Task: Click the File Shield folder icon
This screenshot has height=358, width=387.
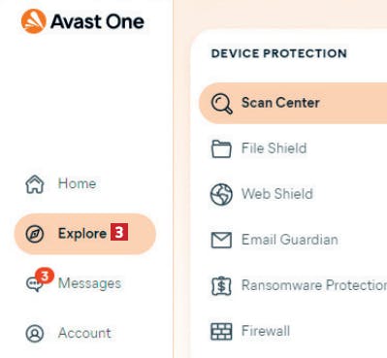Action: (x=221, y=148)
